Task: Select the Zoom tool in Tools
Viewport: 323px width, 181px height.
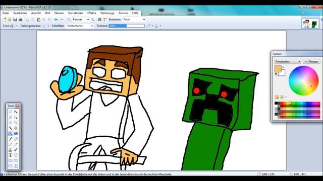Action: pos(16,123)
